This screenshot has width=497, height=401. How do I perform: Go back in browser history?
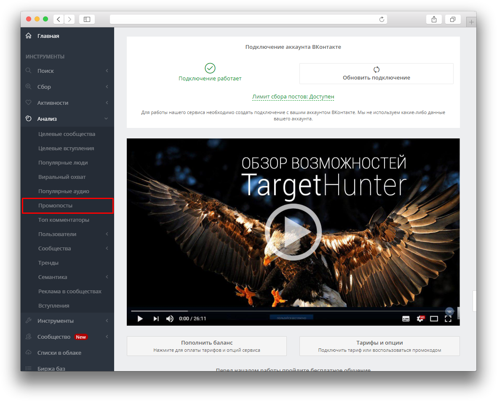(59, 19)
